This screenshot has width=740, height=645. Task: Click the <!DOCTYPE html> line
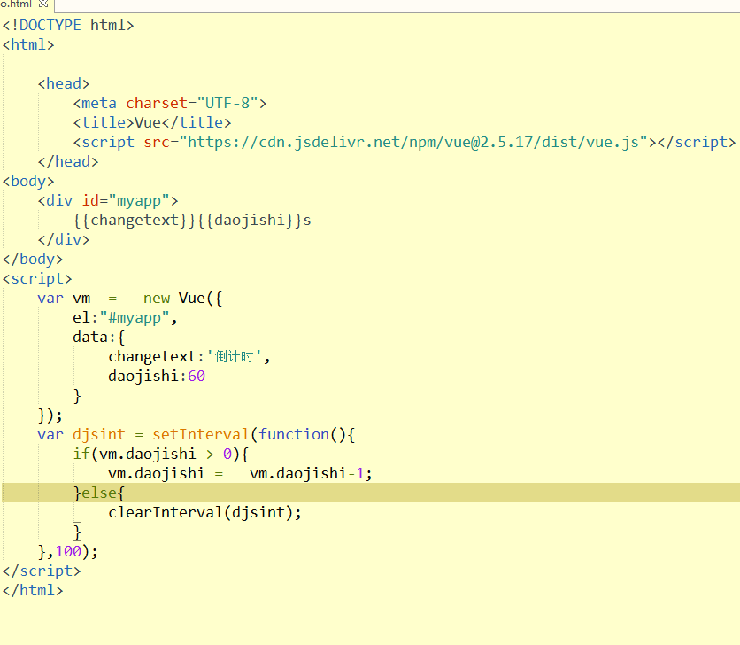click(68, 25)
